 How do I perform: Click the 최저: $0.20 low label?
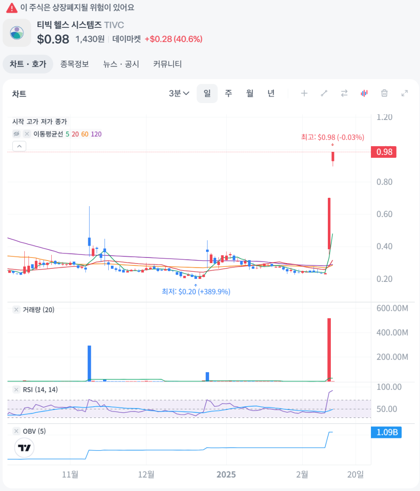pyautogui.click(x=196, y=291)
